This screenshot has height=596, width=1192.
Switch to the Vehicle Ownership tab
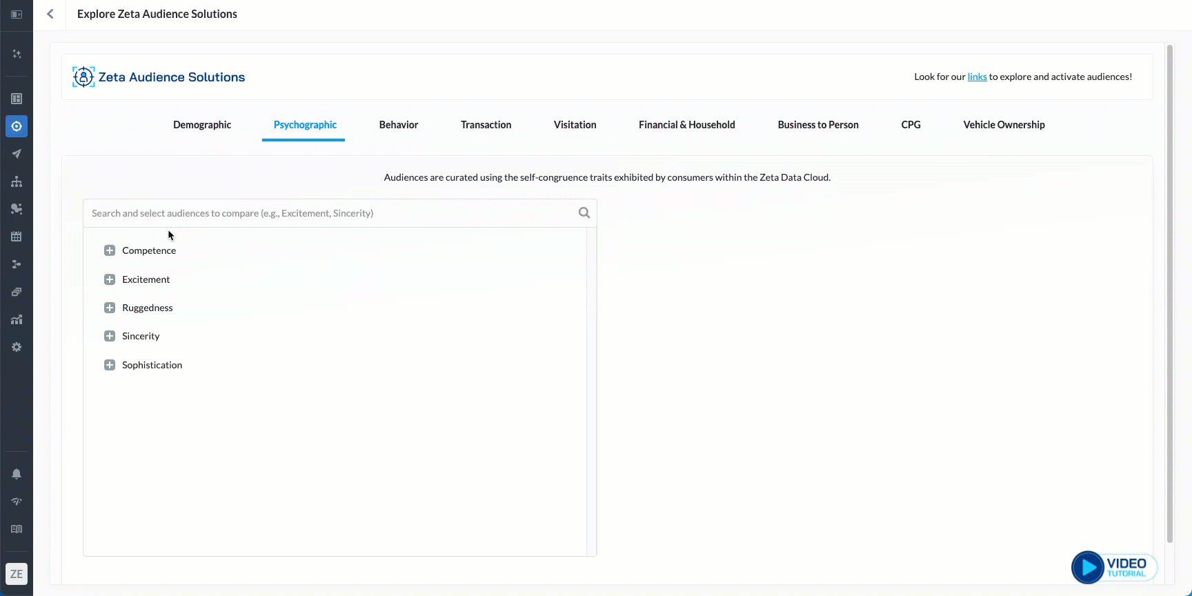tap(1004, 125)
